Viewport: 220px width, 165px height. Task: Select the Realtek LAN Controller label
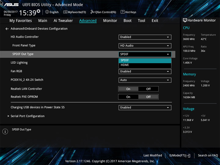[26, 89]
